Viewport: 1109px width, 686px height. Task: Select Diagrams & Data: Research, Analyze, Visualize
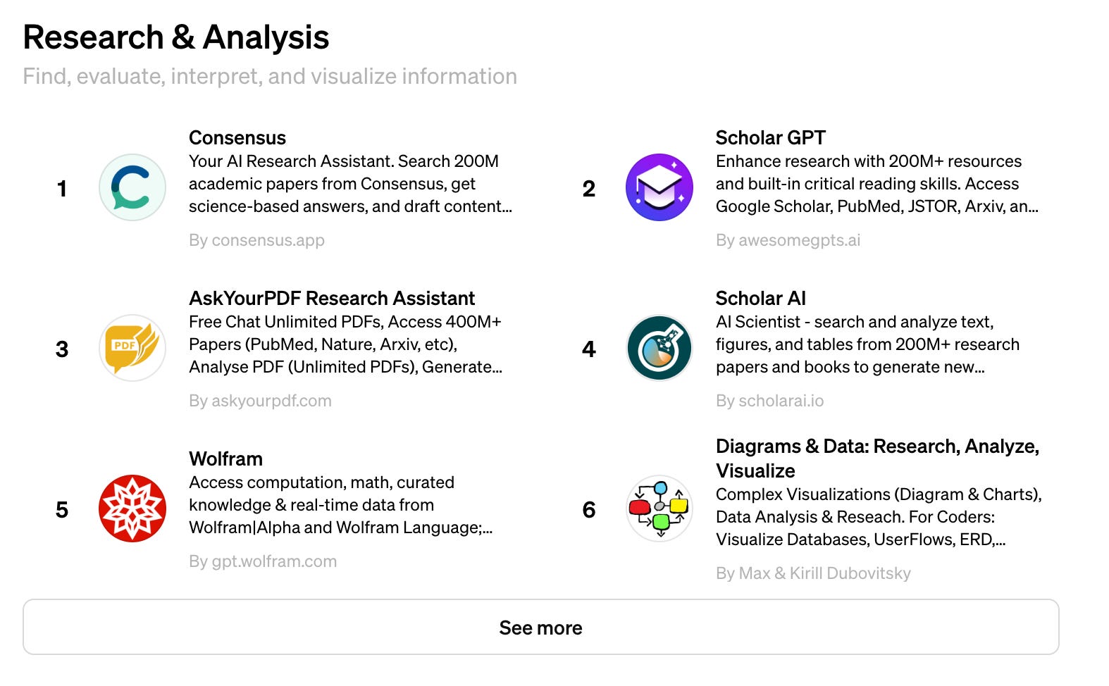click(x=877, y=459)
